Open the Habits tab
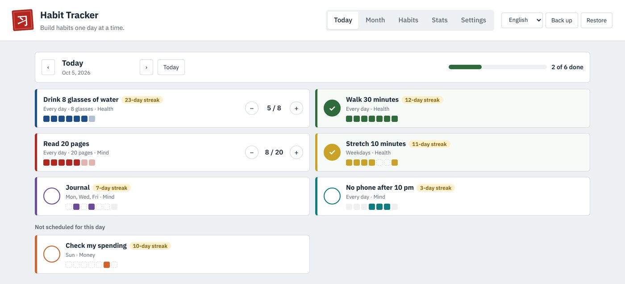The image size is (625, 284). point(408,20)
